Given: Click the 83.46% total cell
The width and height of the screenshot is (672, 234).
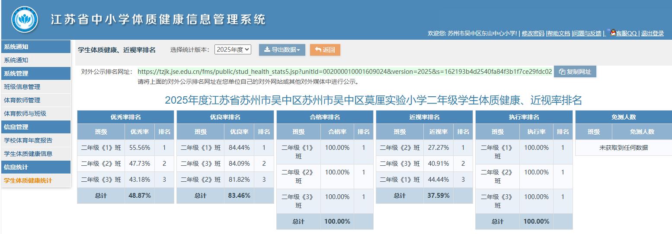Looking at the screenshot, I should pyautogui.click(x=239, y=196).
